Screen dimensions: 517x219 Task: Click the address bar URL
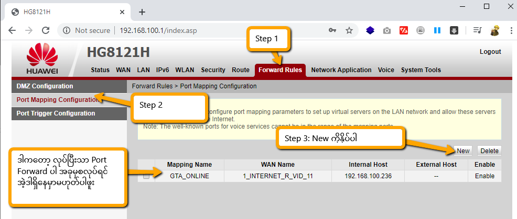click(x=158, y=31)
